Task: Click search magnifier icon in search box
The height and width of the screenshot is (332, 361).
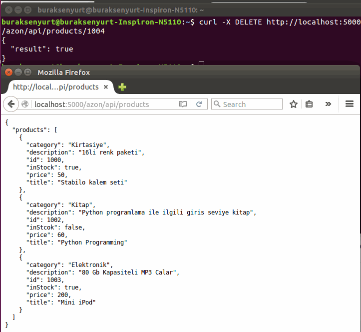Action: pyautogui.click(x=217, y=104)
